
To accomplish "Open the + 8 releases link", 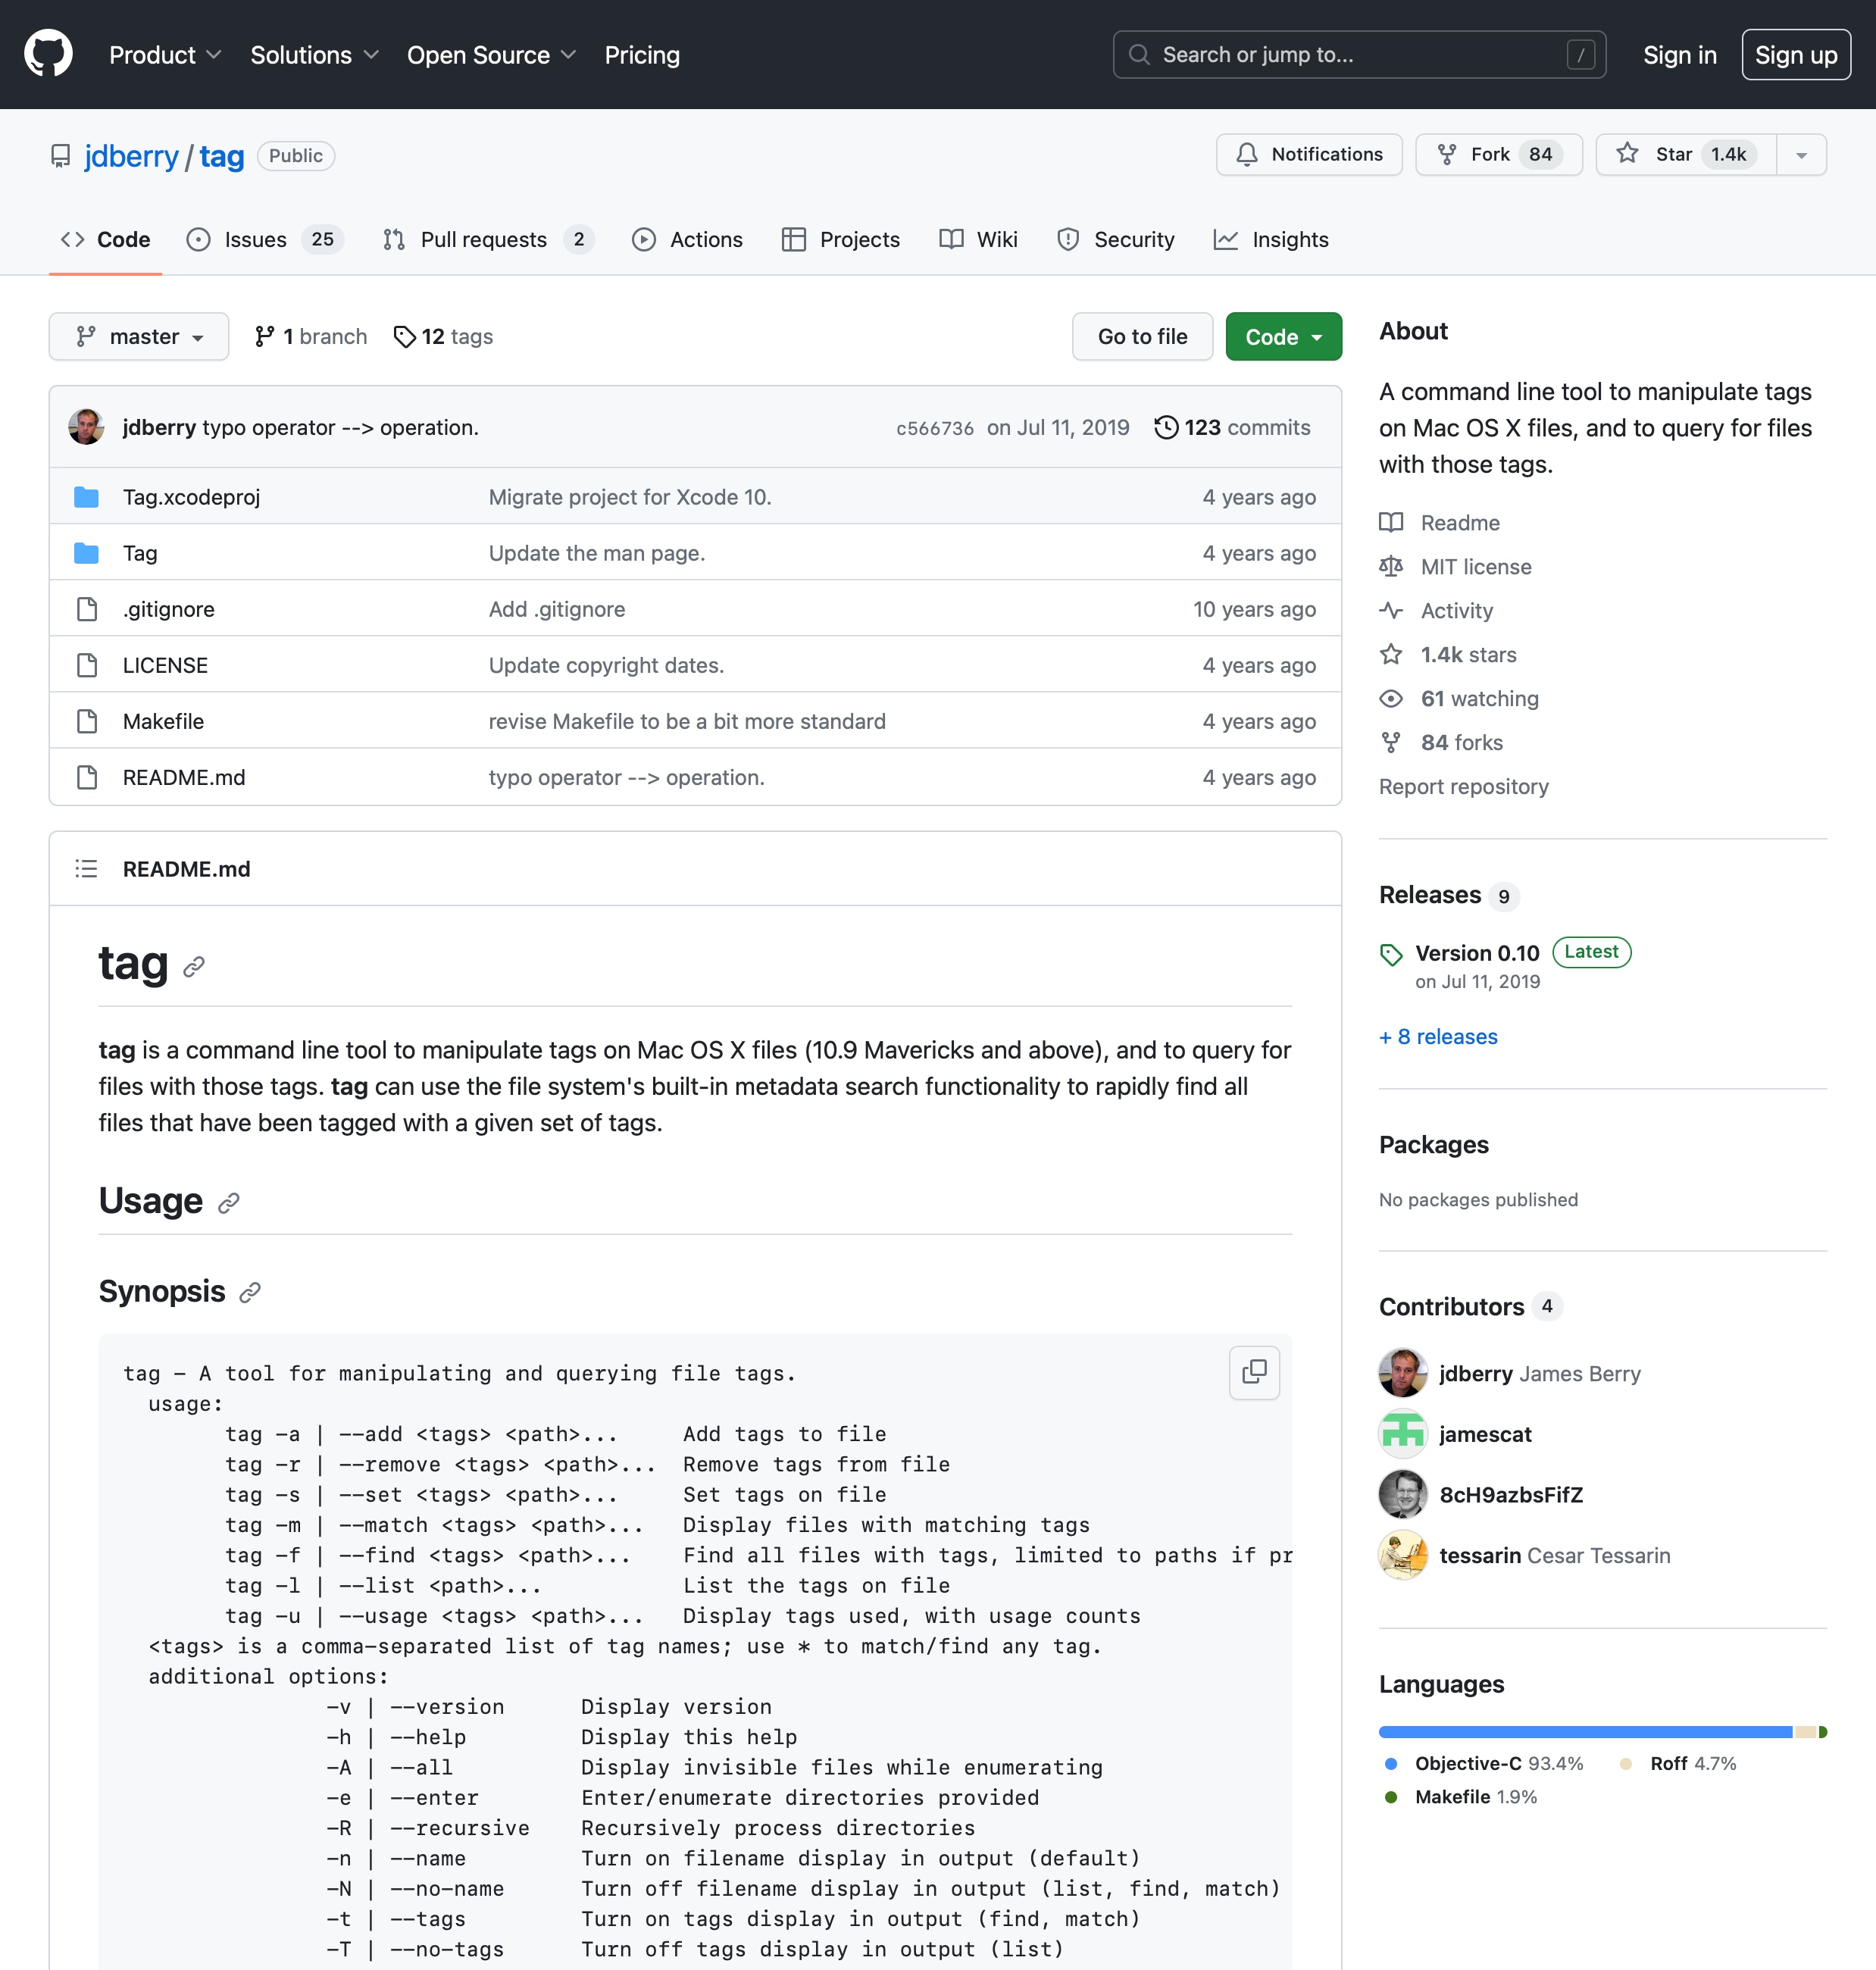I will pyautogui.click(x=1438, y=1036).
